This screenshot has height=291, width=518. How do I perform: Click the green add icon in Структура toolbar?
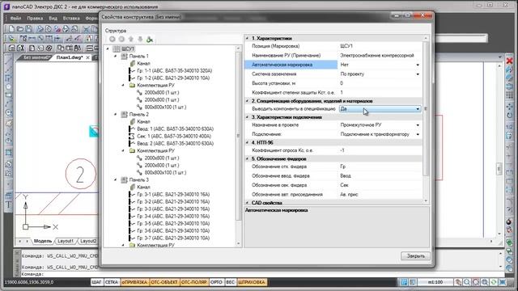[x=150, y=40]
